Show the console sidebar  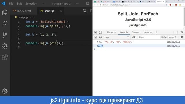pos(95,37)
